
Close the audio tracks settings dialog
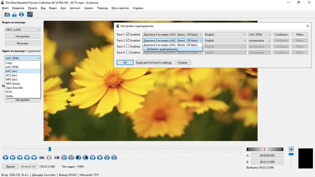pos(307,26)
